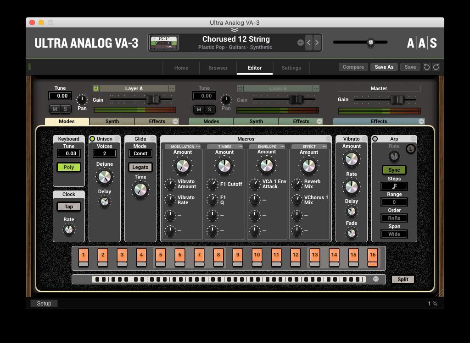Open the preset options ellipsis icon

[300, 43]
